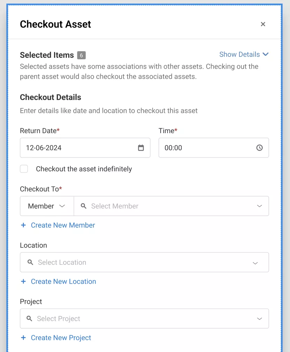Click the Create New Location link
Screen dimensions: 290x352
coord(63,281)
